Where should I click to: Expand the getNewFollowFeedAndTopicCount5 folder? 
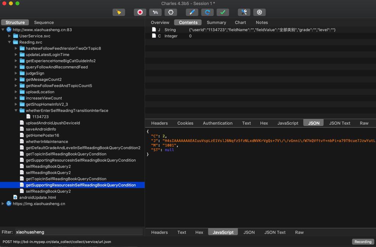pos(16,86)
